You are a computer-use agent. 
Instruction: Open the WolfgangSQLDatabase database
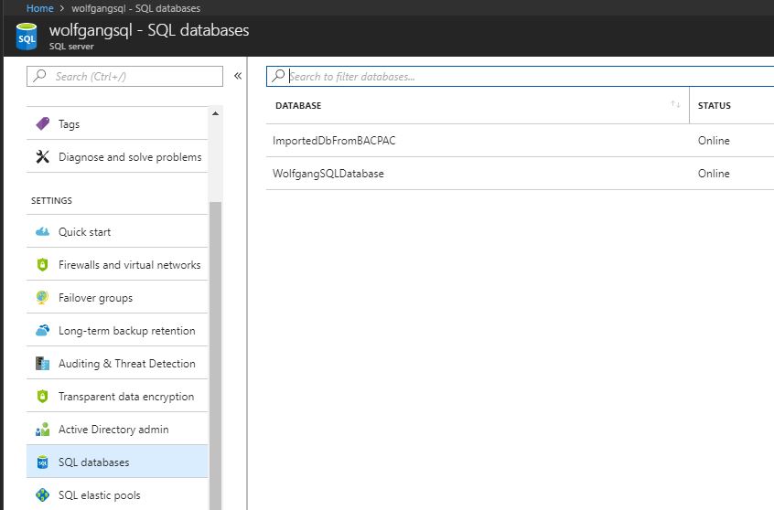328,174
